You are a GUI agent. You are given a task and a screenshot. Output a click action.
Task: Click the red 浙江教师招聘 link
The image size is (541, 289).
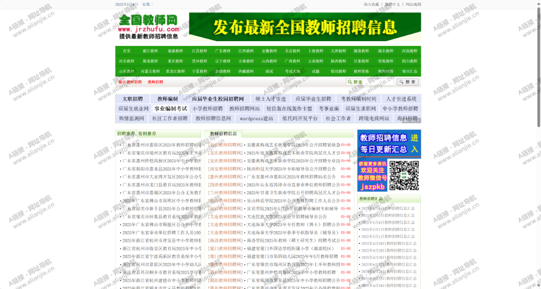coord(130,82)
